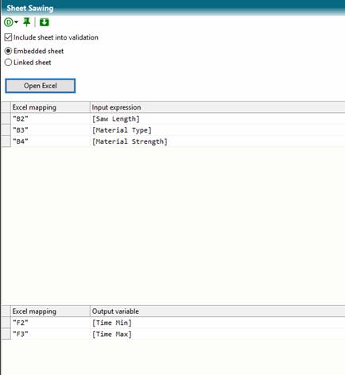Image resolution: width=345 pixels, height=375 pixels.
Task: Select the [Material Strength] expression cell
Action: pyautogui.click(x=218, y=141)
